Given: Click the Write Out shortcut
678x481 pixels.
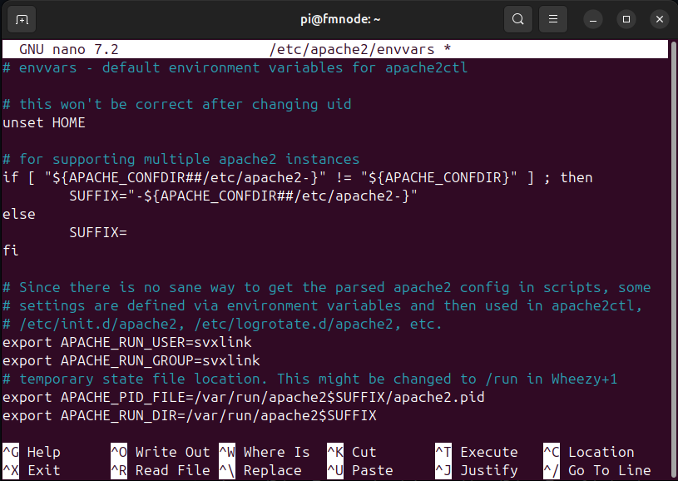Looking at the screenshot, I should point(172,452).
